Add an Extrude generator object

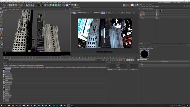tap(53, 5)
